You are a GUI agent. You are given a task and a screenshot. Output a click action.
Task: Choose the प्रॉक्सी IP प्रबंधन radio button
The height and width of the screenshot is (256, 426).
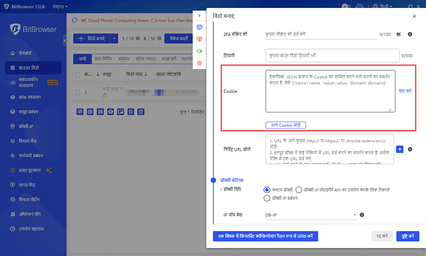click(267, 199)
